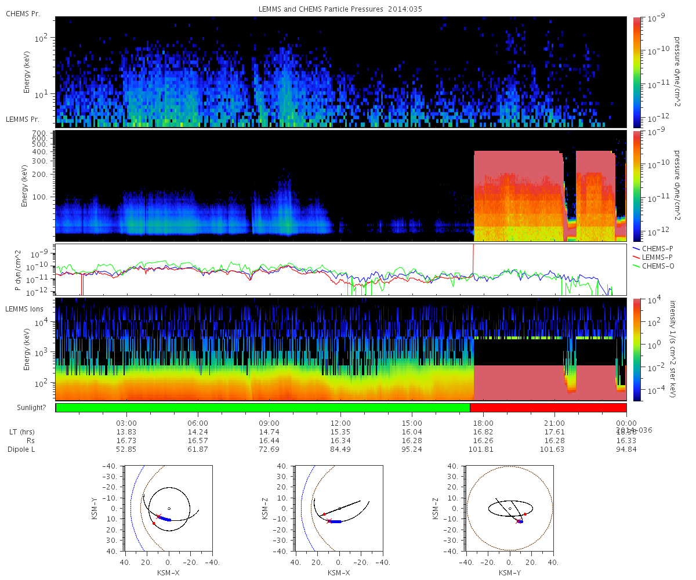The width and height of the screenshot is (696, 580).
Task: Click the CHEMS Pr. spectrogram panel
Action: pyautogui.click(x=341, y=71)
